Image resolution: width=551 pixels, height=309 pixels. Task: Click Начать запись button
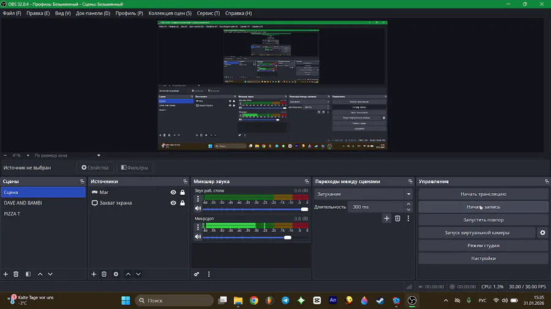click(x=483, y=207)
